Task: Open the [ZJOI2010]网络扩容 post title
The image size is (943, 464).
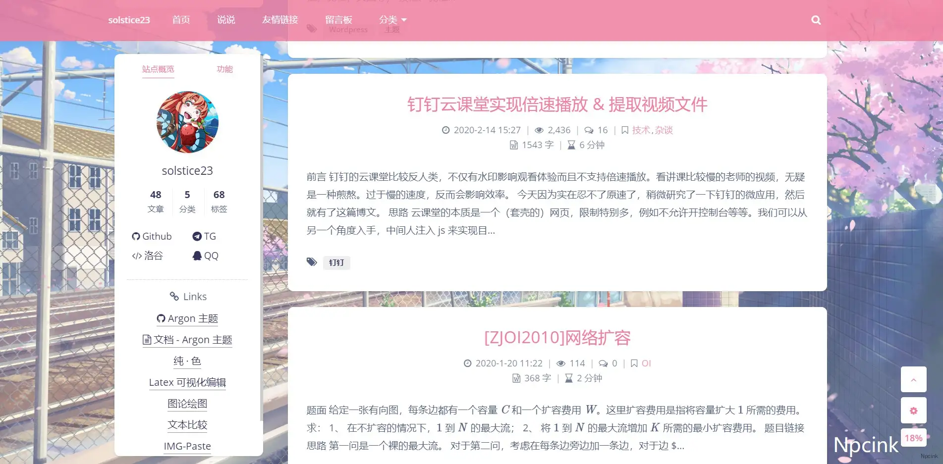Action: coord(557,338)
